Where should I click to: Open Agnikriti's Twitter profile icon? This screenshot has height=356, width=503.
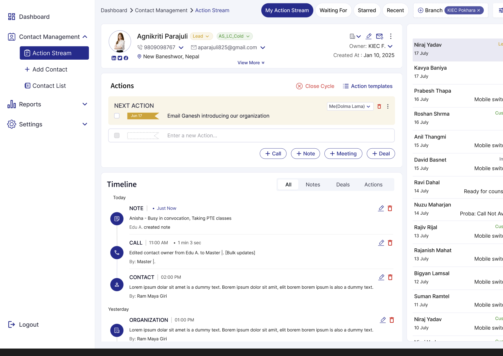120,58
